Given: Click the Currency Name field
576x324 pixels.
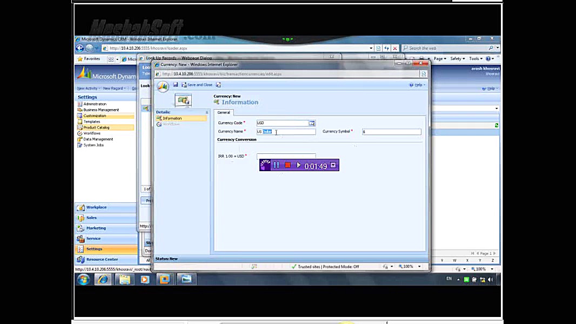Looking at the screenshot, I should coord(286,132).
